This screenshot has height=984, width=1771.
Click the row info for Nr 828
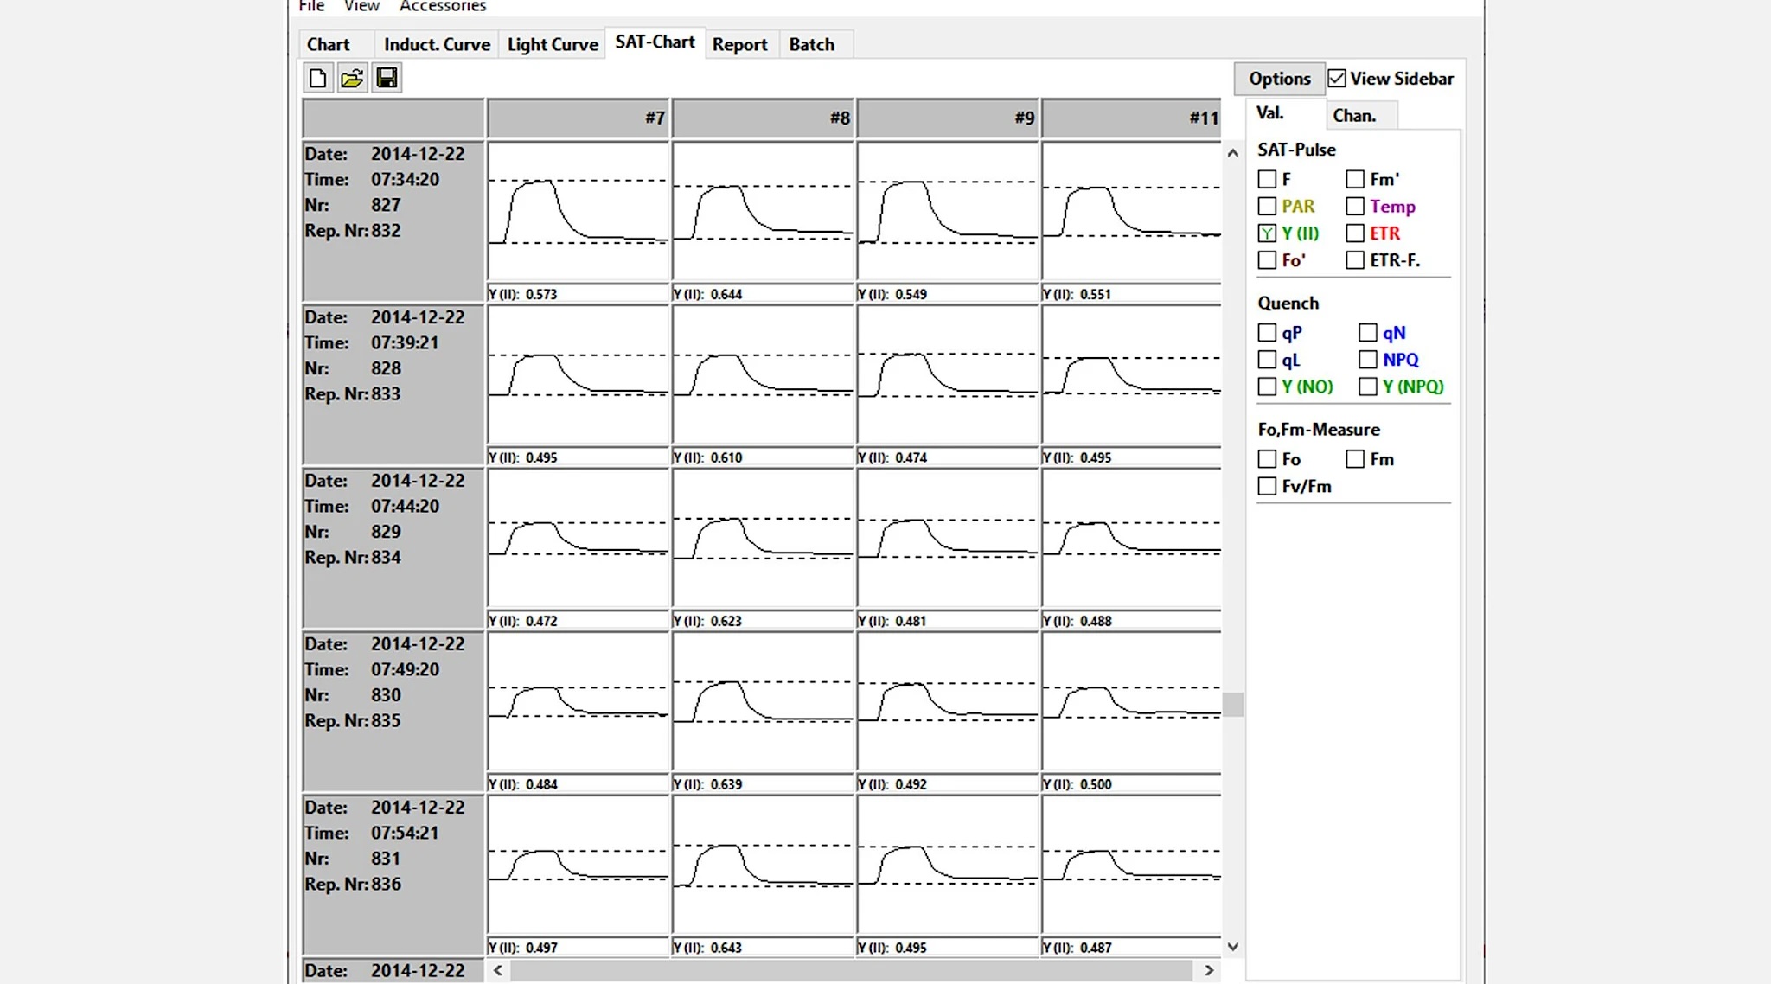(x=393, y=384)
